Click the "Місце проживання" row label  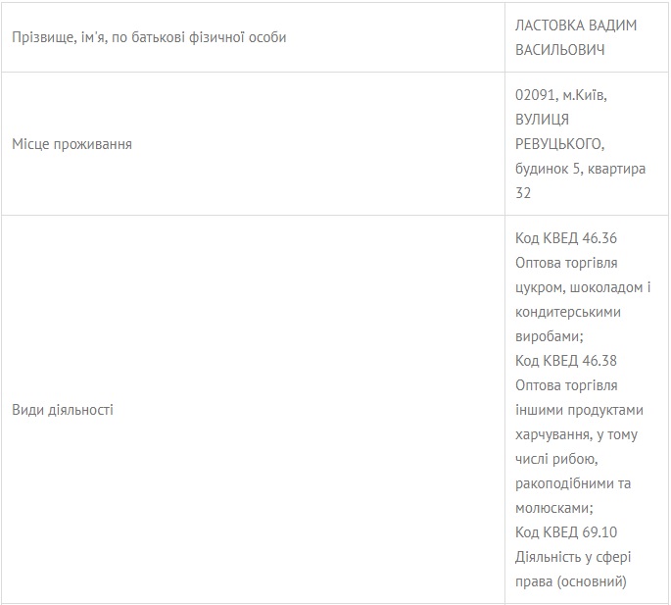pos(72,144)
